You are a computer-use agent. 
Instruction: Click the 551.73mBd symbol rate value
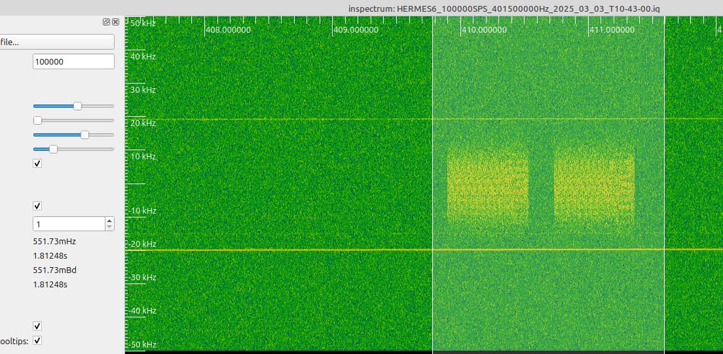54,270
